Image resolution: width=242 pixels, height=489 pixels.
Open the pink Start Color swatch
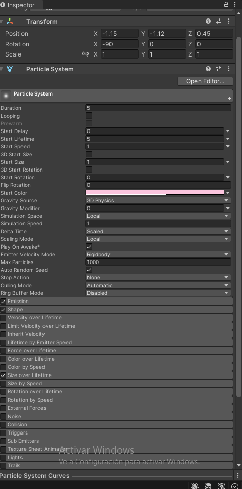(155, 193)
